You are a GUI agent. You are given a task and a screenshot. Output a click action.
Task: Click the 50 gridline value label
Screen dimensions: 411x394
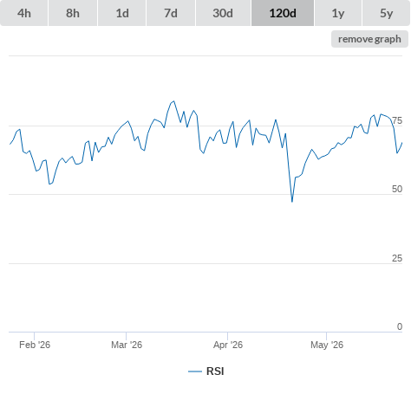pos(397,189)
